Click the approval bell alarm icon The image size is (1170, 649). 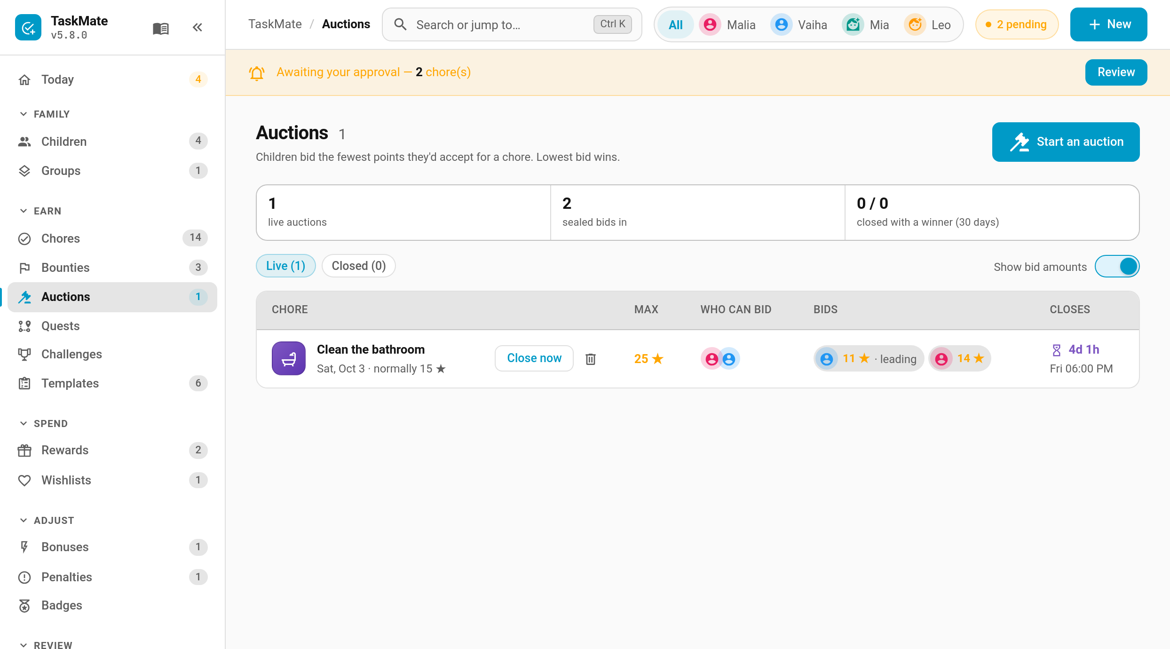(257, 72)
